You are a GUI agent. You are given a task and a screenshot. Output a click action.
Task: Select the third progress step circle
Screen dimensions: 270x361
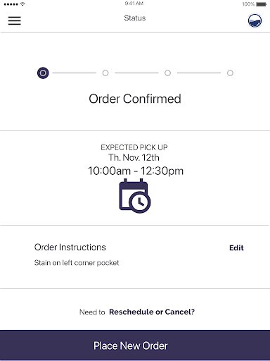tap(167, 73)
